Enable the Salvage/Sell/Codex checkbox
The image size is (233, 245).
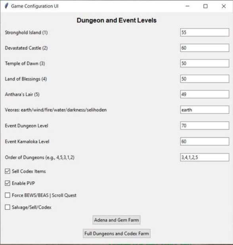tap(8, 207)
